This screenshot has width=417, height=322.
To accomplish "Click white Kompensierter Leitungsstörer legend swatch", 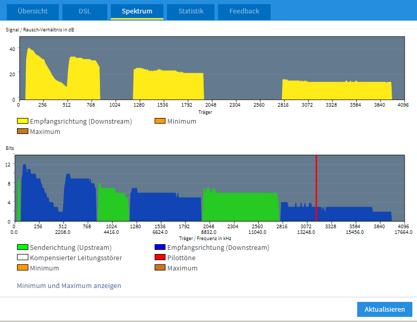I will point(23,258).
